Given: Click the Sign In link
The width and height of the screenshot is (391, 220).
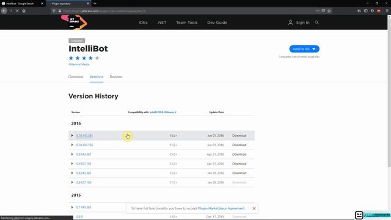Looking at the screenshot, I should (x=303, y=23).
